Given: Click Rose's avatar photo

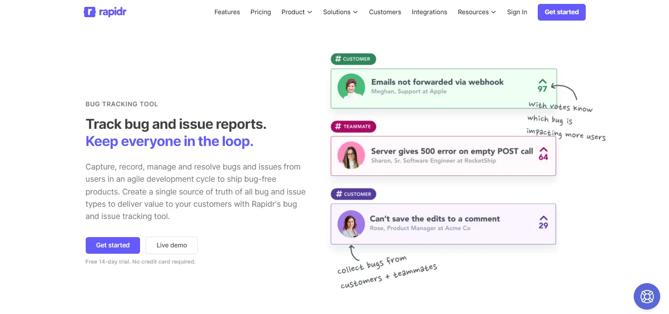Looking at the screenshot, I should 351,224.
